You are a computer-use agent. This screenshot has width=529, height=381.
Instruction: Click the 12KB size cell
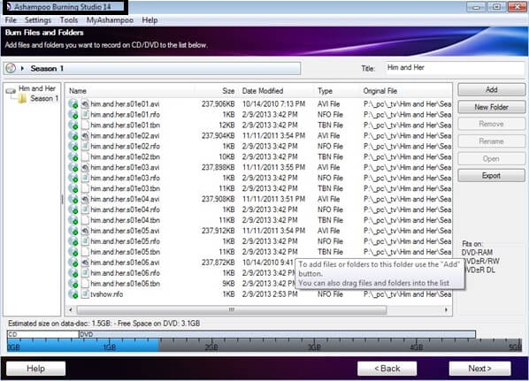pos(226,126)
